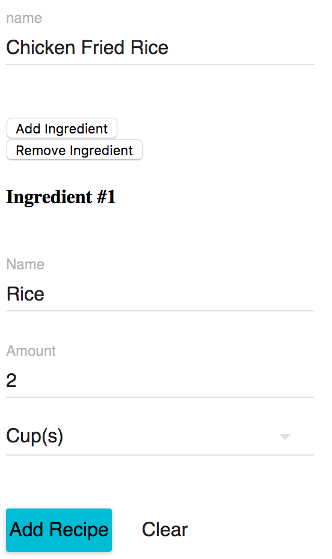Viewport: 332px width, 559px height.
Task: Focus the ingredient Name field containing Rice
Action: (x=160, y=294)
